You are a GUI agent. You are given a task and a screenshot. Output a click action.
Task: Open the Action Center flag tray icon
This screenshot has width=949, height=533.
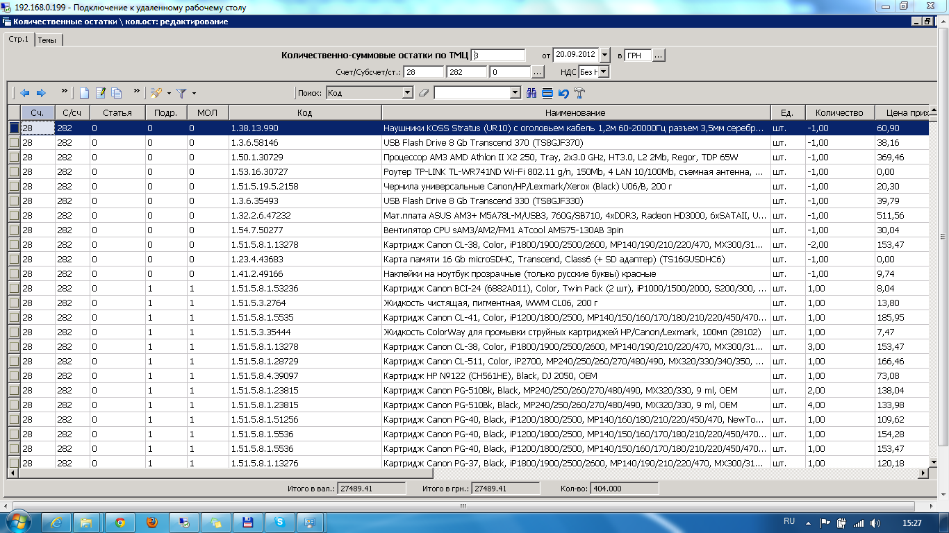point(826,523)
